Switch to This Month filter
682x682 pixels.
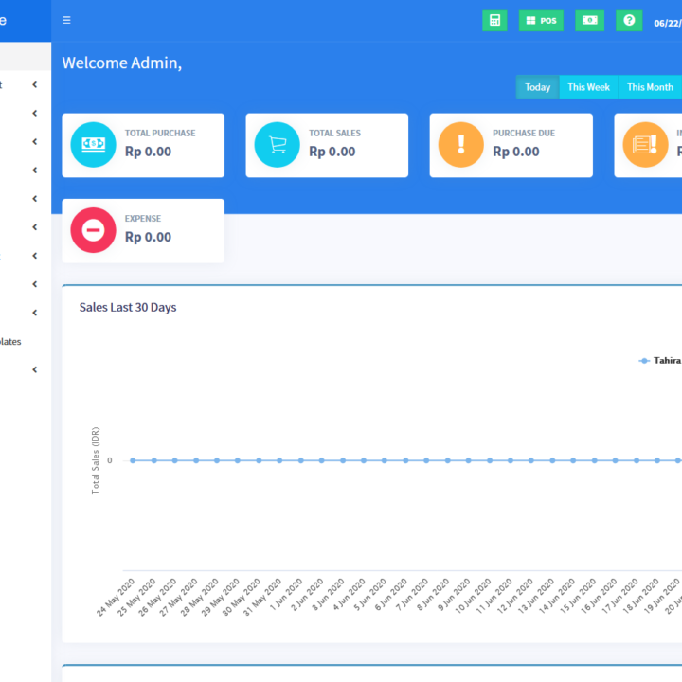(650, 87)
